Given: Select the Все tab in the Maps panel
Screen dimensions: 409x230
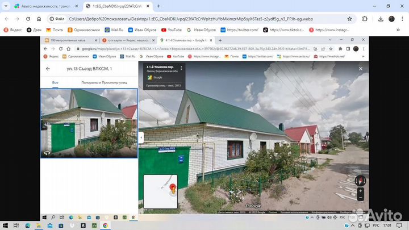Looking at the screenshot, I should pos(55,82).
